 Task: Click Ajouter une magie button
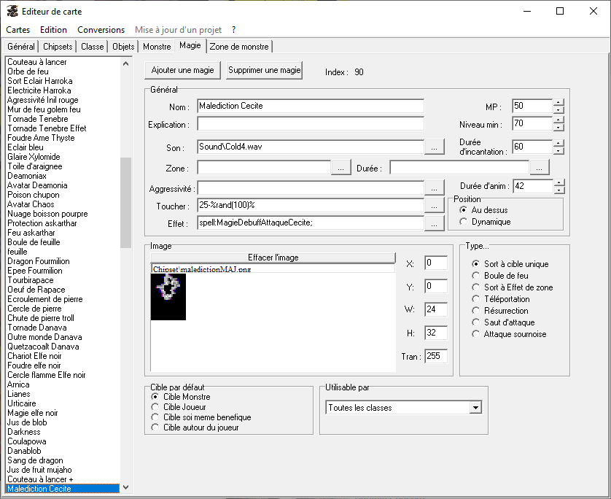(182, 71)
